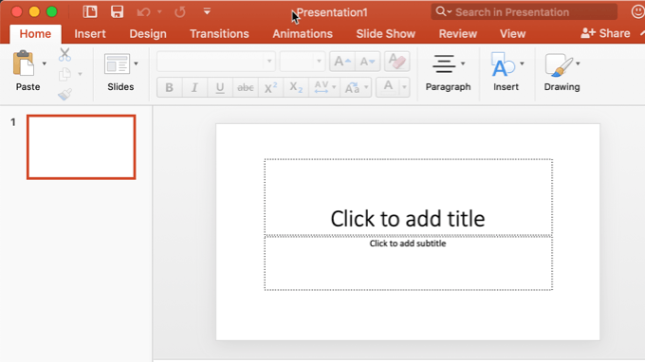Screen dimensions: 645x362
Task: Click the Save floppy disk icon
Action: click(117, 11)
